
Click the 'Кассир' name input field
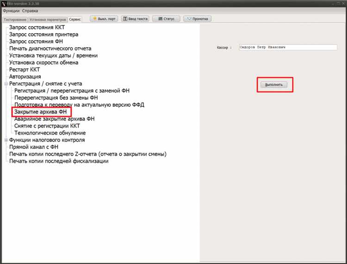[x=287, y=47]
